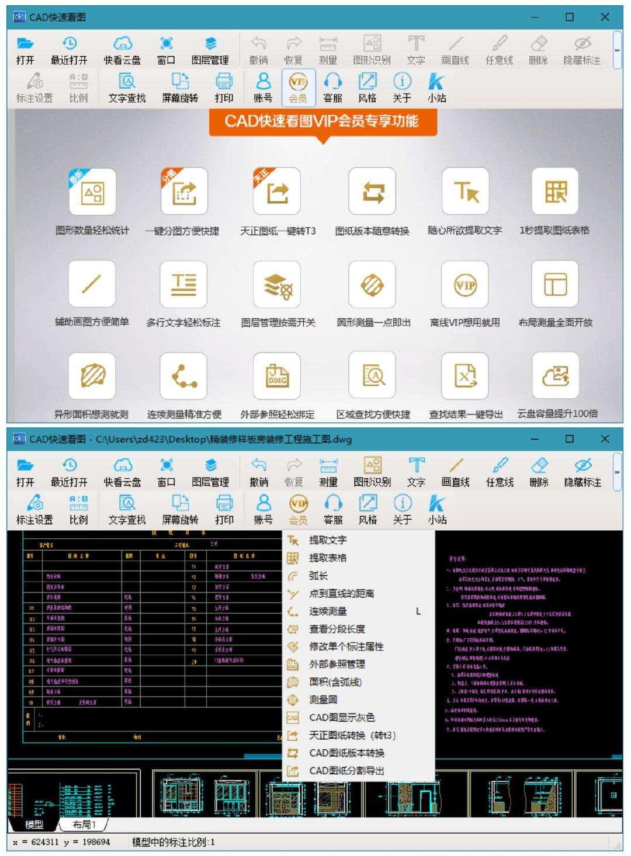Screen dimensions: 631x856
Task: Select 天正图纸转换 (转t3) menu entry
Action: pos(359,735)
